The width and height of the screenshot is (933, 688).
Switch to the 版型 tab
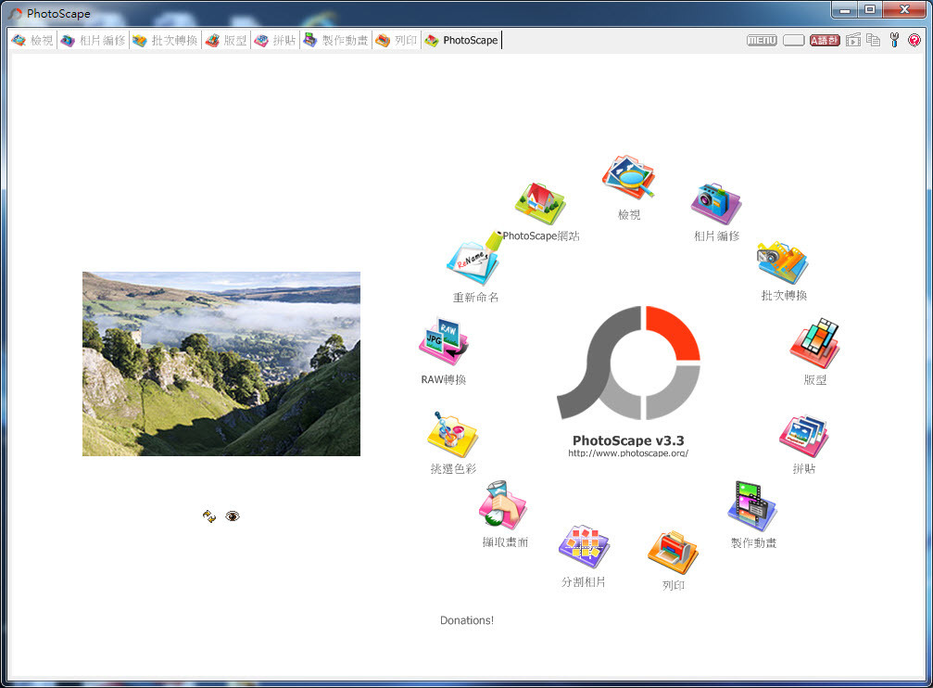[x=226, y=41]
